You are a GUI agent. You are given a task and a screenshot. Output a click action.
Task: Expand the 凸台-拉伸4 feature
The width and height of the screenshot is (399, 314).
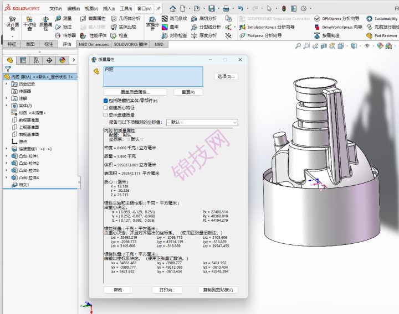(7, 177)
